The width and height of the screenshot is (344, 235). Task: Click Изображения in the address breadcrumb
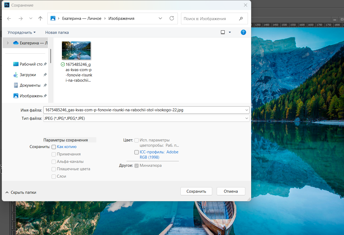point(121,19)
